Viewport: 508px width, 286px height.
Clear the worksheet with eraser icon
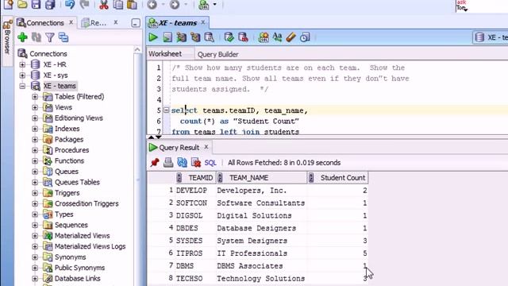coord(291,37)
